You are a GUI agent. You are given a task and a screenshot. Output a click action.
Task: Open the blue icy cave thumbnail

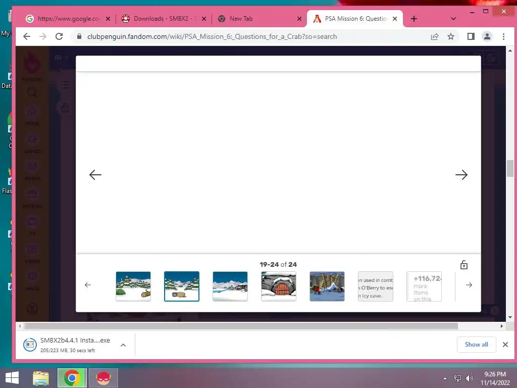pos(327,286)
